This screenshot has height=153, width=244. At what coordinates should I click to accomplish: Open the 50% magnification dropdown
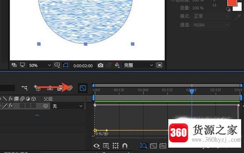coord(40,65)
